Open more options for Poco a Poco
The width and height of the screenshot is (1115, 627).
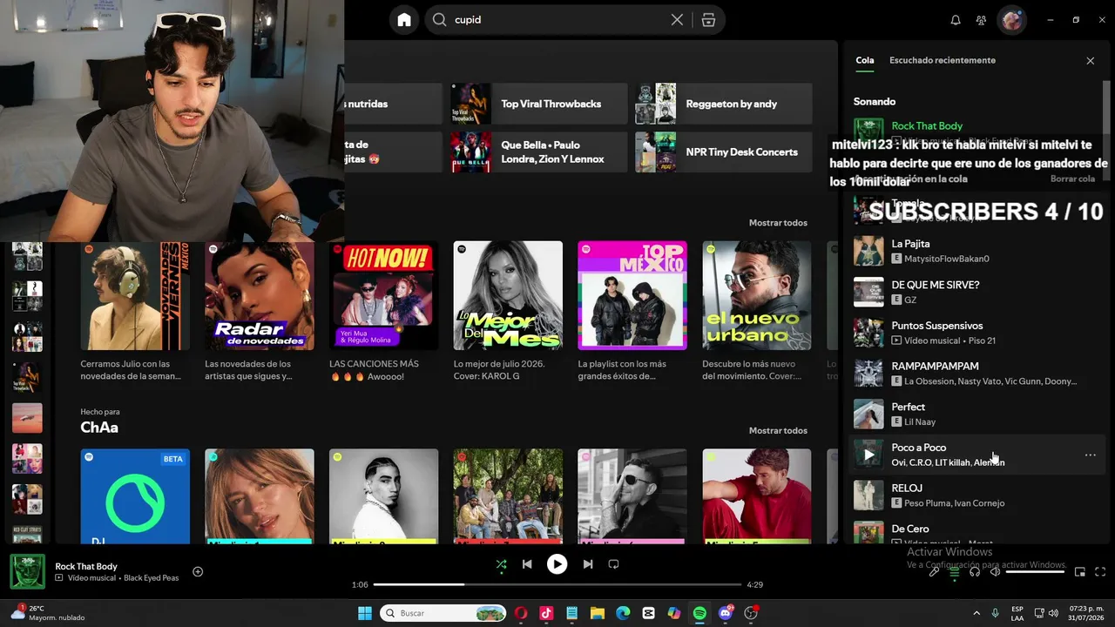(x=1090, y=455)
